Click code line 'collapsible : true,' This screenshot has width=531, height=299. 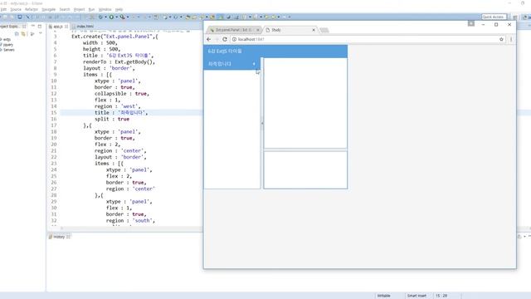pos(122,94)
